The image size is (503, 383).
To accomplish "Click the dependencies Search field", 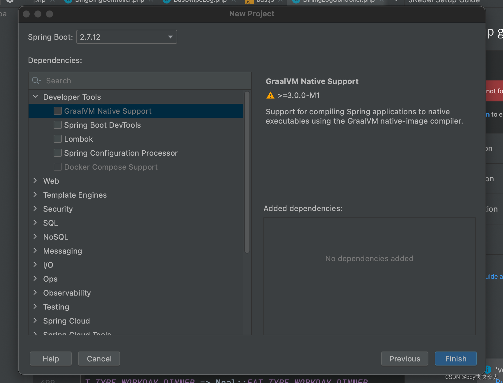I will (140, 81).
